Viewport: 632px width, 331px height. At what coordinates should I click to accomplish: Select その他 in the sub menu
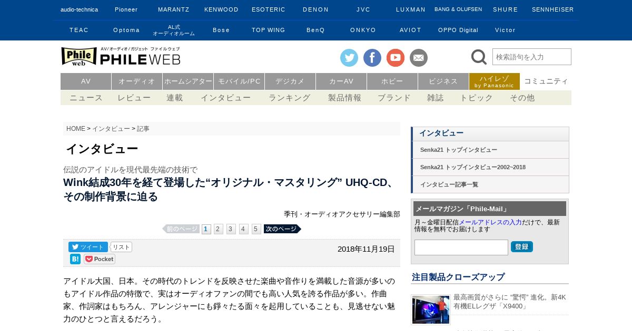522,98
